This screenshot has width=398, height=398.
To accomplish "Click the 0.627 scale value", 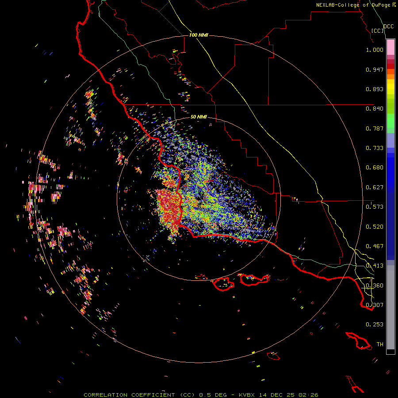I will (375, 188).
